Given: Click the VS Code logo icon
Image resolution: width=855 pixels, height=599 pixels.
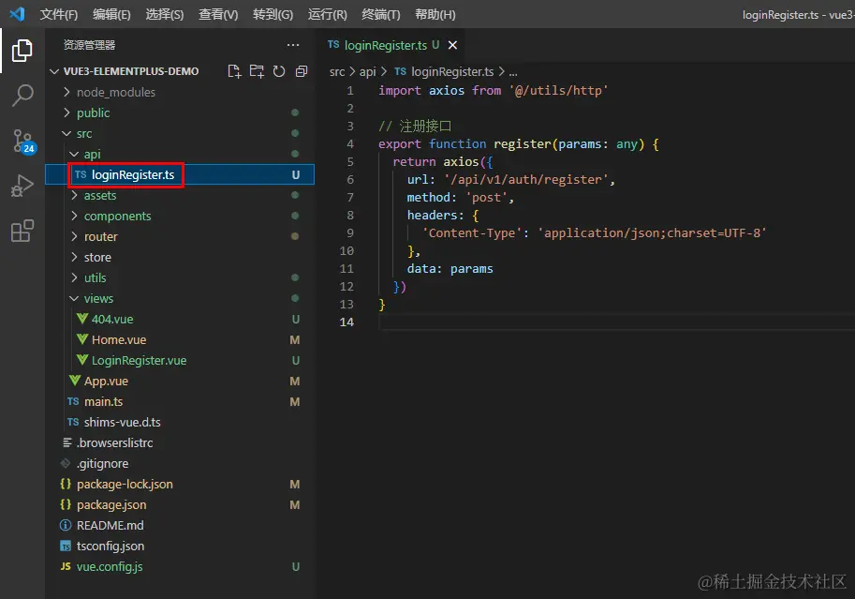Looking at the screenshot, I should pyautogui.click(x=17, y=14).
